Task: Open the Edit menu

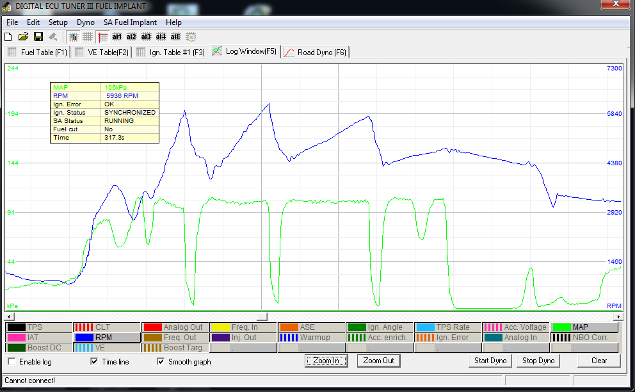Action: tap(33, 22)
